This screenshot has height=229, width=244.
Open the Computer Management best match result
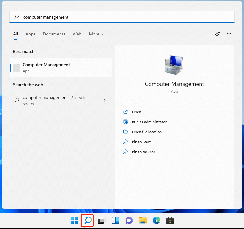coord(61,68)
